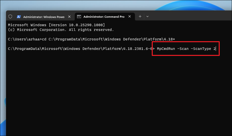Open a new tab with the plus button
This screenshot has width=232, height=136.
tap(140, 16)
